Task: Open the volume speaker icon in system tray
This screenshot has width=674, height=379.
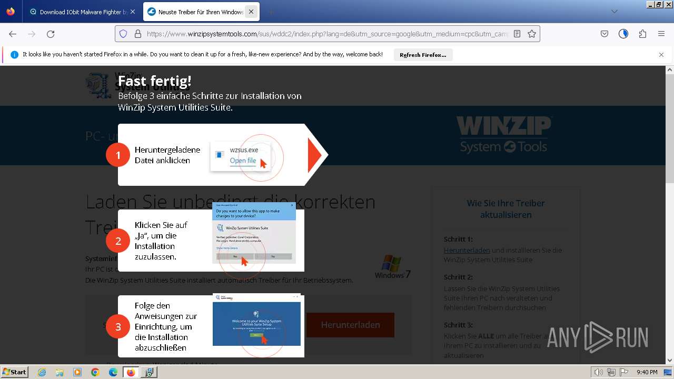Action: (x=599, y=372)
